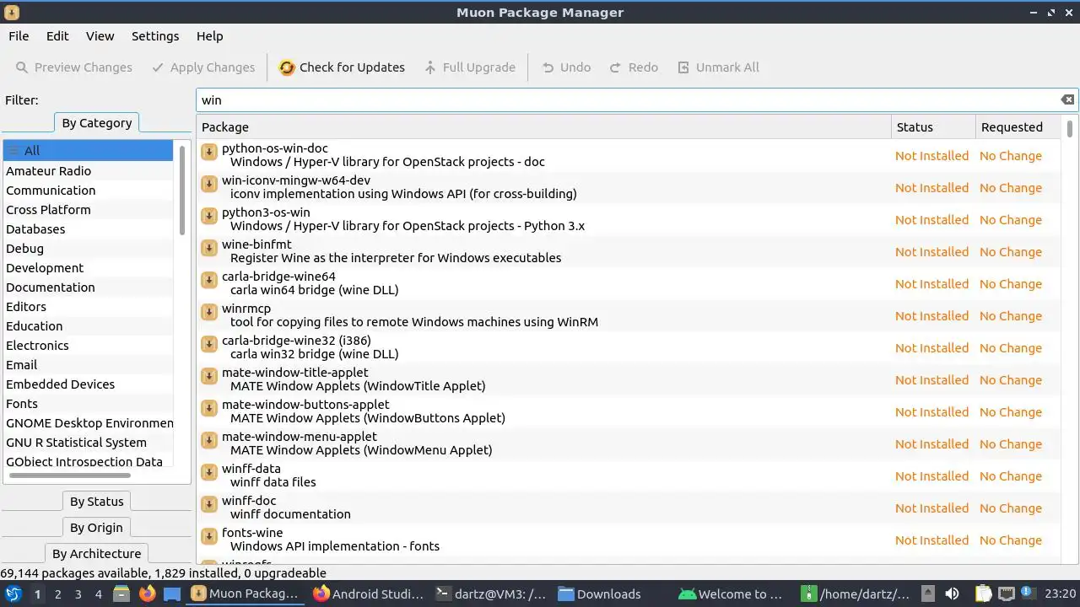Click the removable media eject tray icon
Image resolution: width=1080 pixels, height=607 pixels.
928,594
